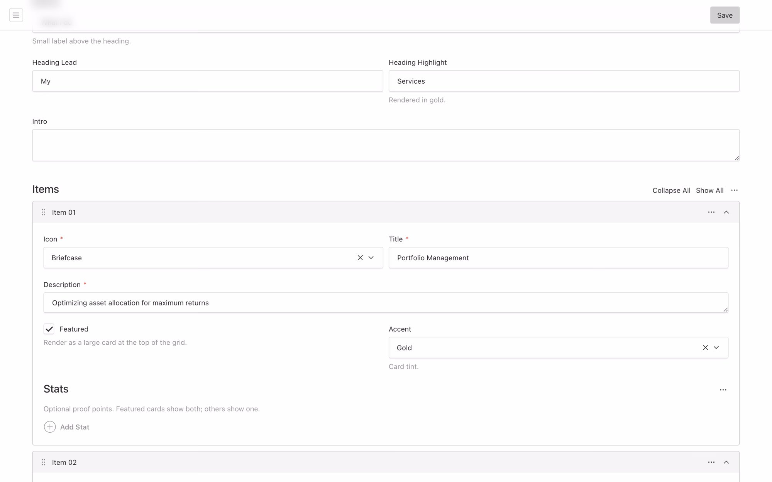Grab the Item 02 drag handle
Image resolution: width=772 pixels, height=482 pixels.
[x=44, y=462]
